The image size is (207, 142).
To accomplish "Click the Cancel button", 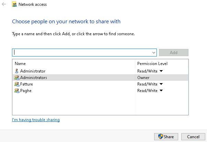I will [193, 137].
